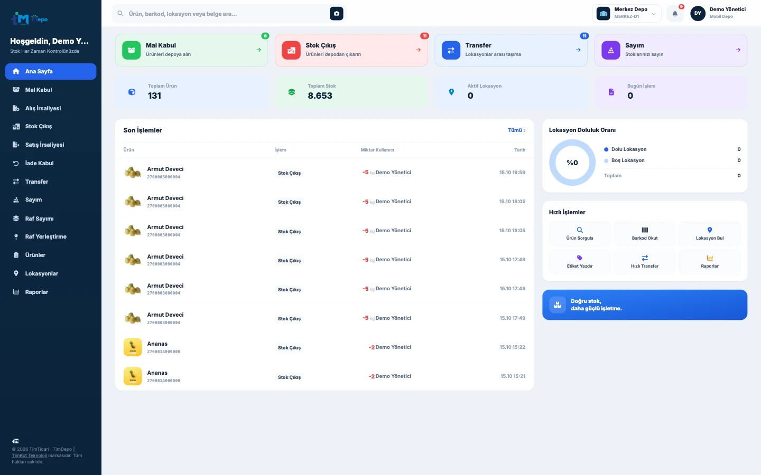Click the Tümü link in Son İşlemler
The width and height of the screenshot is (761, 475).
(516, 130)
